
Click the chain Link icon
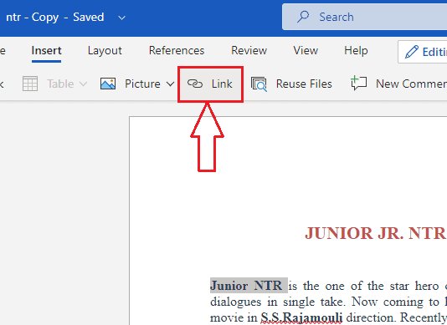point(195,84)
